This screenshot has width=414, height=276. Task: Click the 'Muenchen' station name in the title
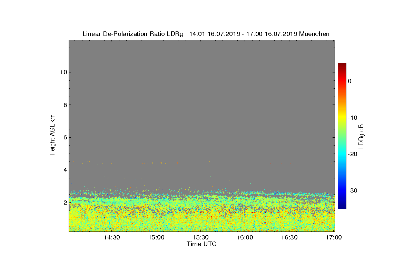tap(314, 34)
